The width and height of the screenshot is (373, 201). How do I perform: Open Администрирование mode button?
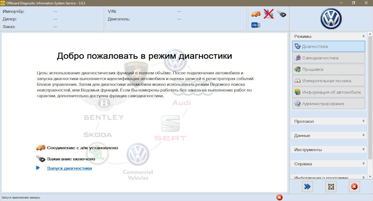pos(329,103)
